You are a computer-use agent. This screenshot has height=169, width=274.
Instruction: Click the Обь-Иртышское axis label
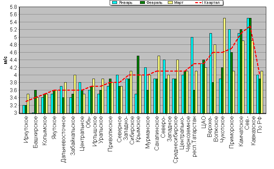pyautogui.click(x=91, y=131)
